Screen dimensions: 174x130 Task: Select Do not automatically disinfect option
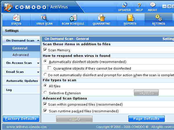[x=45, y=75]
